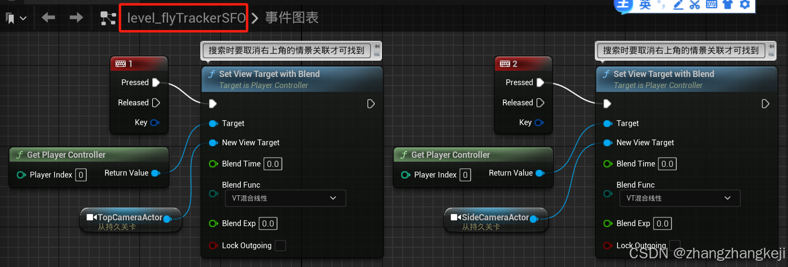Click Target pin on key 2's Set View Target
The height and width of the screenshot is (267, 788).
click(608, 124)
